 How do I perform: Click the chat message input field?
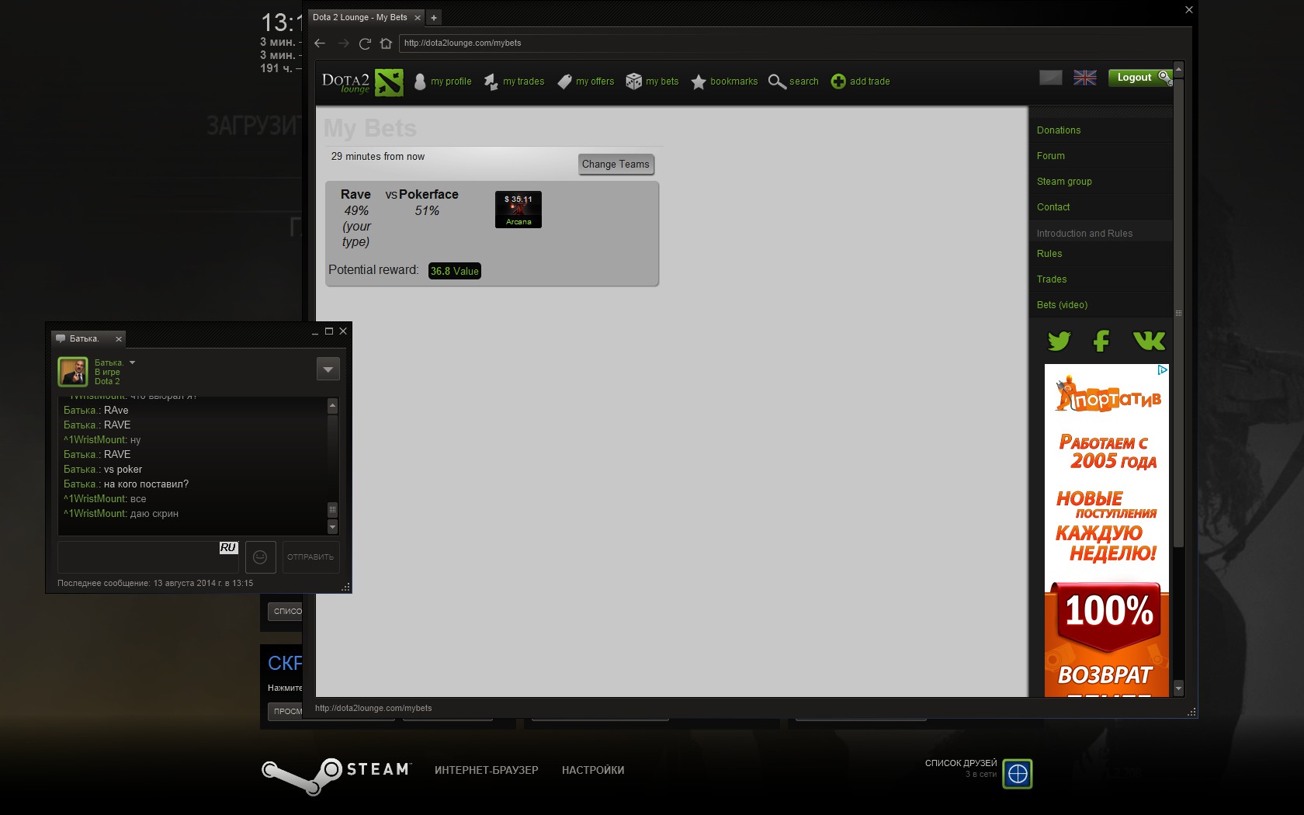pos(147,557)
